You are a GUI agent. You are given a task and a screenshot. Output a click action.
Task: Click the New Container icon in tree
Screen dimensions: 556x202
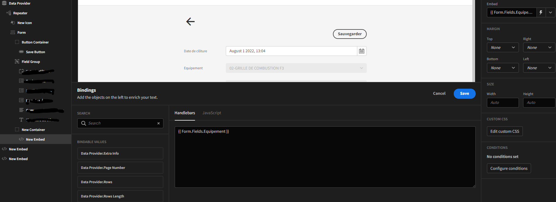17,129
